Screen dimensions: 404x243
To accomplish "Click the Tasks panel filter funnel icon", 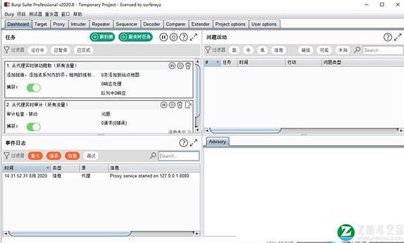I will [x=7, y=50].
